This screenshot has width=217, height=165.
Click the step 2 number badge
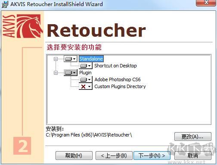click(x=22, y=146)
